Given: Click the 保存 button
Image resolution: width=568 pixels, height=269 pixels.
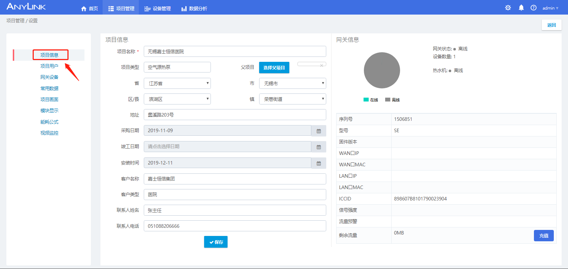Looking at the screenshot, I should [x=216, y=242].
